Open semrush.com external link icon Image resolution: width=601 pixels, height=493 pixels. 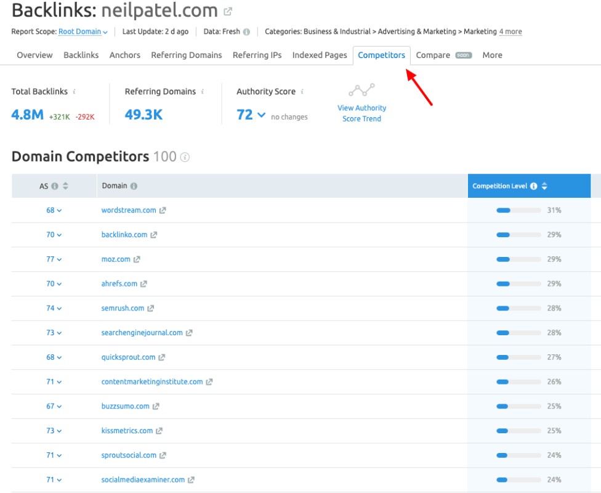click(x=151, y=309)
